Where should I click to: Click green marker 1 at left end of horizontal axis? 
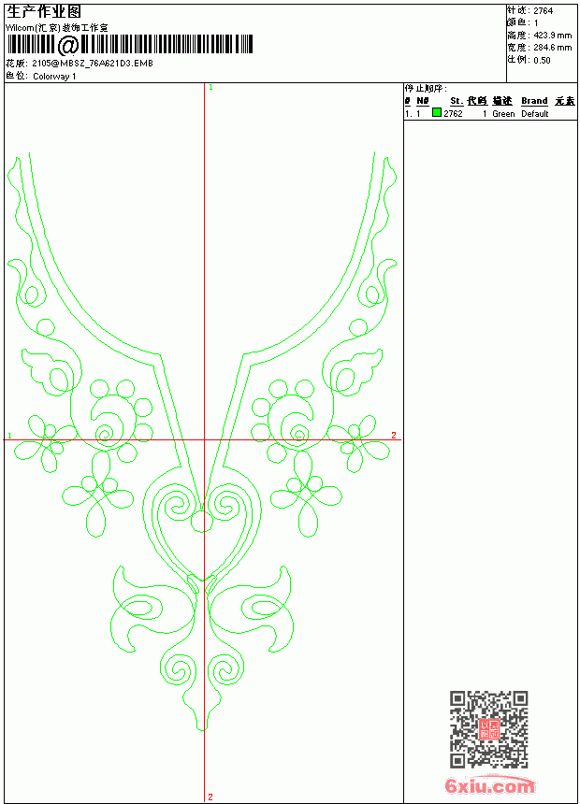(x=9, y=436)
